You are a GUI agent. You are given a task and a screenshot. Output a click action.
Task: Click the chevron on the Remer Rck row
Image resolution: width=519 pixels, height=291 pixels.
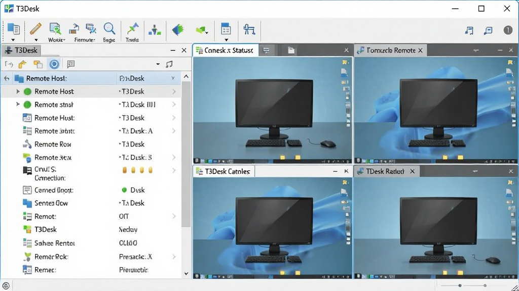pos(174,257)
